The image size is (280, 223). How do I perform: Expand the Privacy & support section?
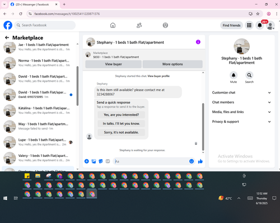[x=241, y=122]
